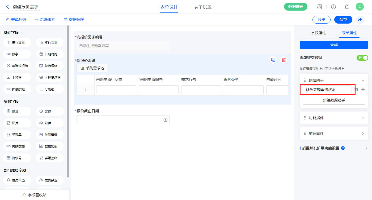Toggle the 表单提交数据 switch off

click(x=362, y=58)
